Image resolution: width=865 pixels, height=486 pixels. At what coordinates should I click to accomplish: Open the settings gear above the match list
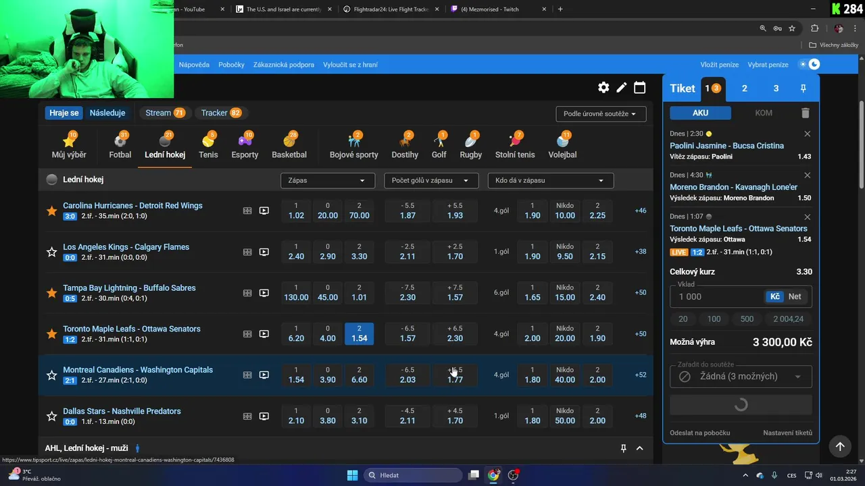pyautogui.click(x=603, y=88)
